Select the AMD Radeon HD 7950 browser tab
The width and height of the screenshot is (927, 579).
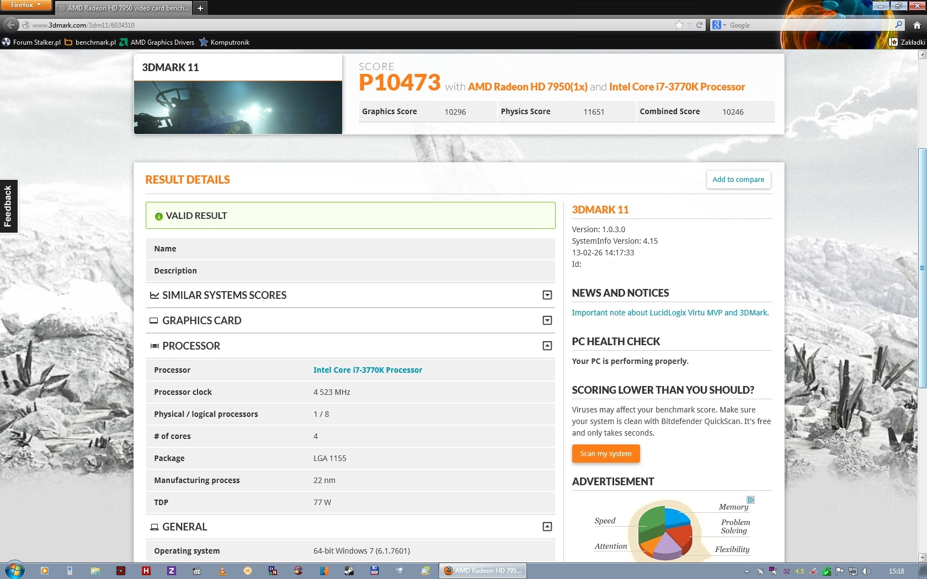click(124, 8)
